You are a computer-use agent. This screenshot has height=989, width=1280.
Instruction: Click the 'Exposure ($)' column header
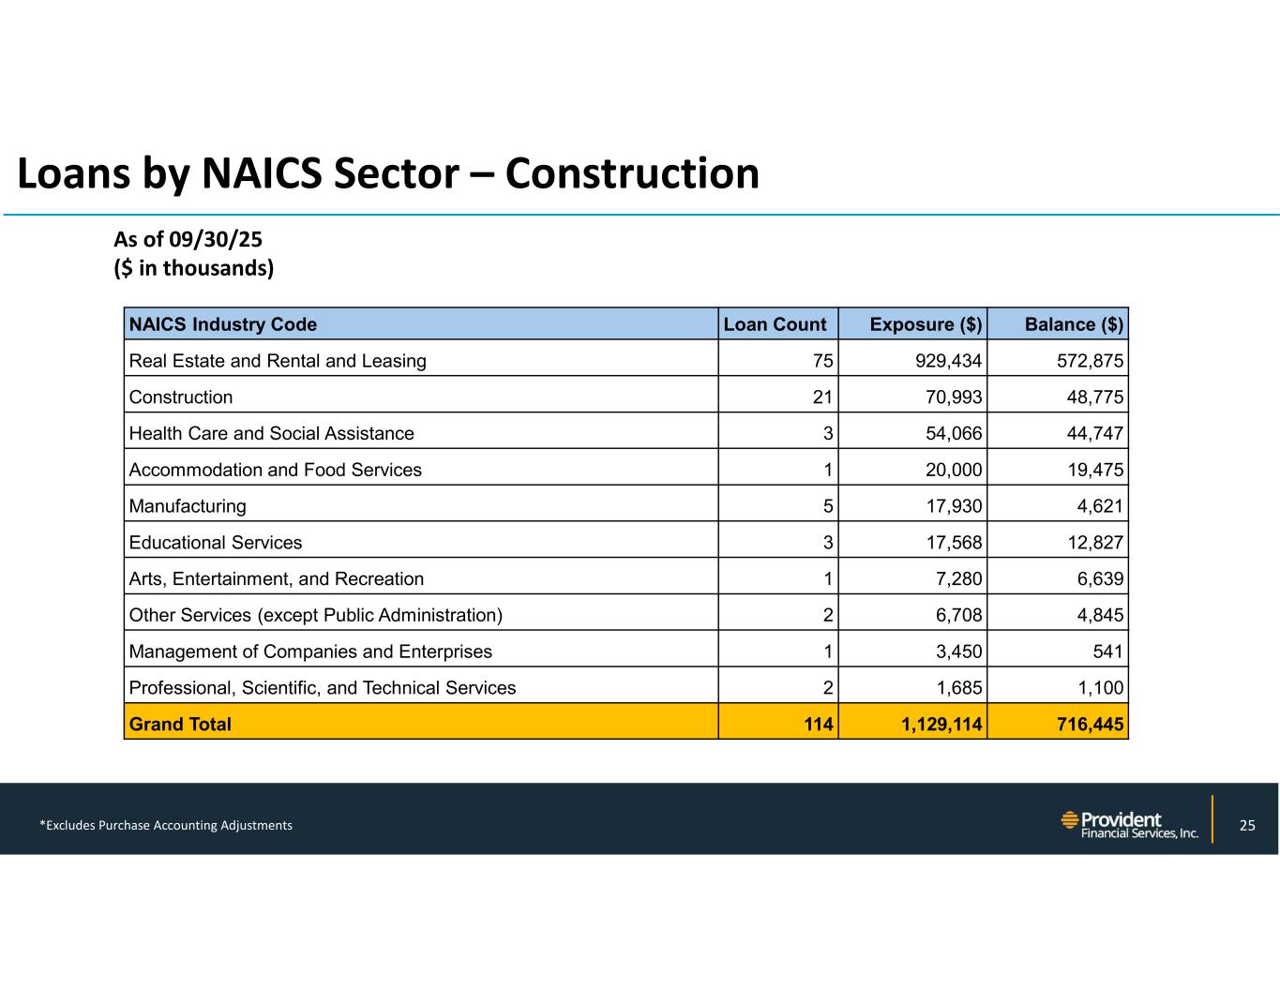(x=925, y=324)
